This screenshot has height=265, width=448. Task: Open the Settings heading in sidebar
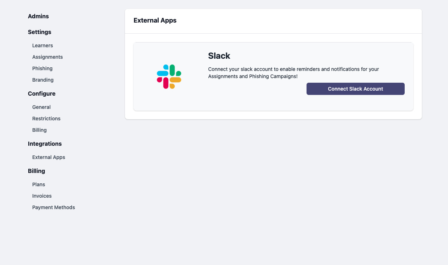click(39, 32)
